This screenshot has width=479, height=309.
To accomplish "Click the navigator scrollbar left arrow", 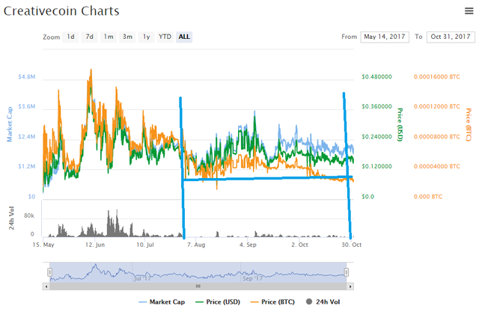I will click(x=46, y=287).
